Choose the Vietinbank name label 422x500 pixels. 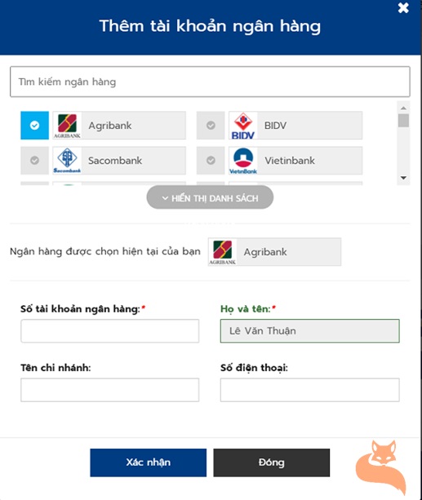[290, 161]
